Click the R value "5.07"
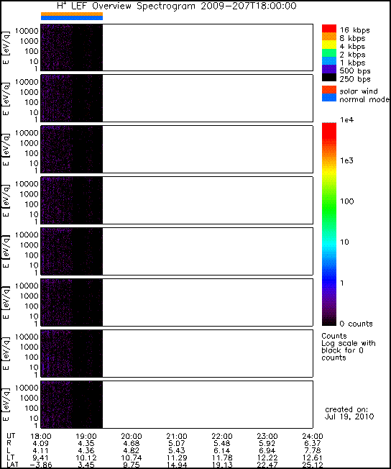This screenshot has height=469, width=391. click(177, 444)
